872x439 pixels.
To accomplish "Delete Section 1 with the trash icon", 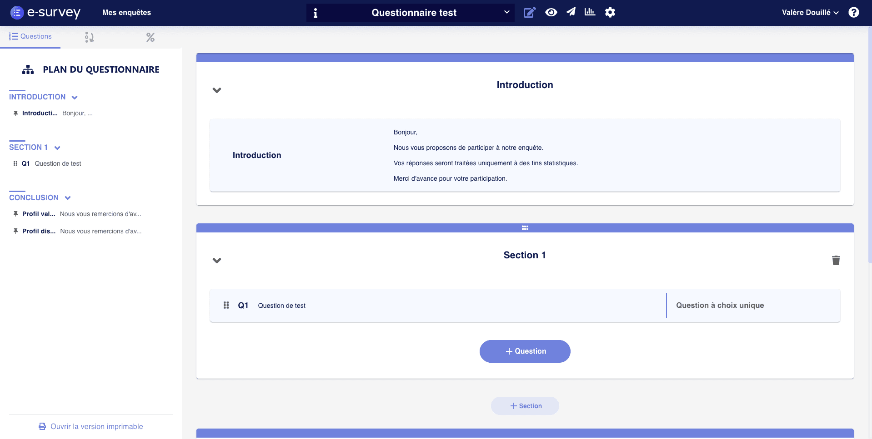I will 836,260.
